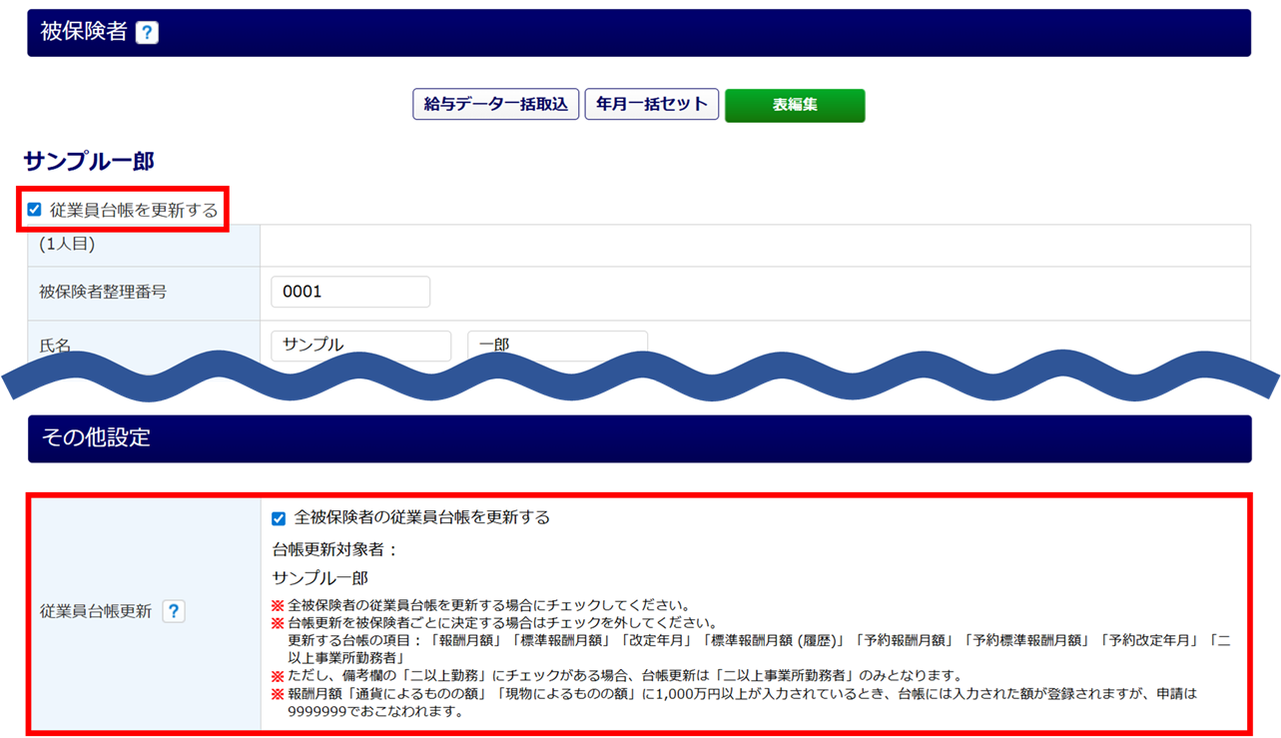Click the bold サンプル一郎 section heading
Image resolution: width=1281 pixels, height=738 pixels.
click(89, 161)
